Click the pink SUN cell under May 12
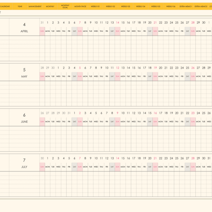Viewport: 212px width, 212px height. [x=118, y=77]
